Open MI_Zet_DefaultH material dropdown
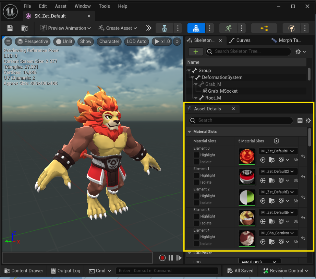 click(x=278, y=151)
